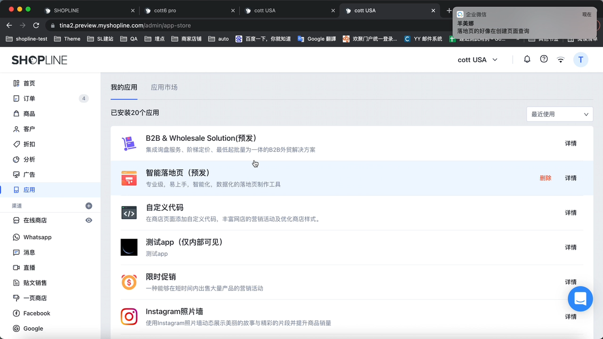603x339 pixels.
Task: Switch to the 应用市场 tab
Action: (164, 87)
